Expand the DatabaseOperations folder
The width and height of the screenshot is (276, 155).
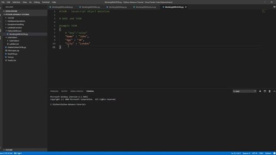[16, 21]
